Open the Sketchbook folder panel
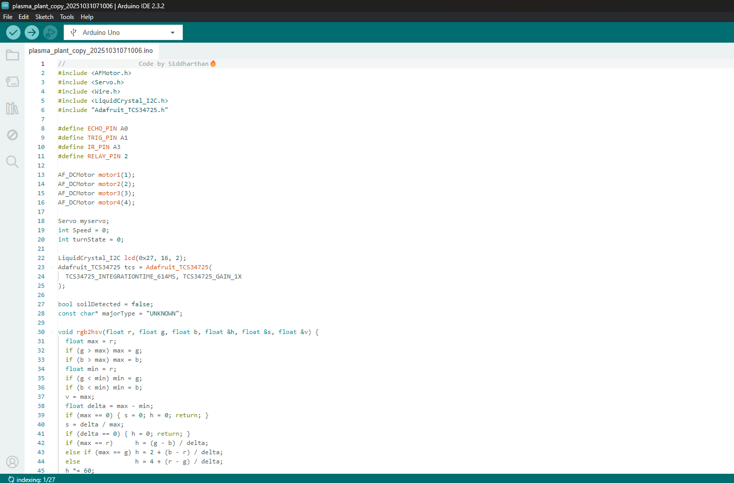This screenshot has width=734, height=483. coord(12,55)
